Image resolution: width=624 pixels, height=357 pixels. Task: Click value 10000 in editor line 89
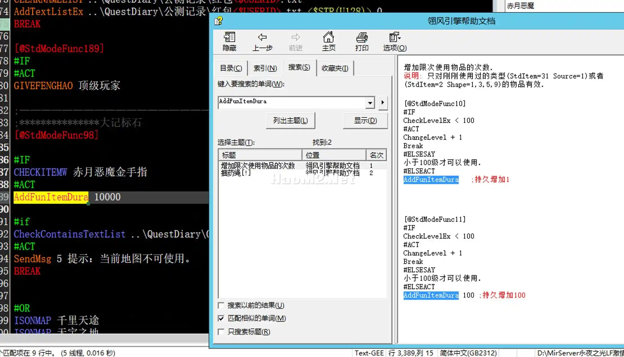click(x=107, y=197)
